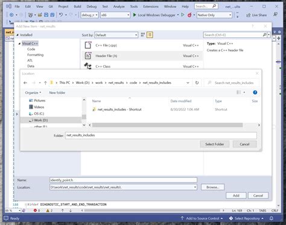
Task: Go to next issue down arrow
Action: 71,211
